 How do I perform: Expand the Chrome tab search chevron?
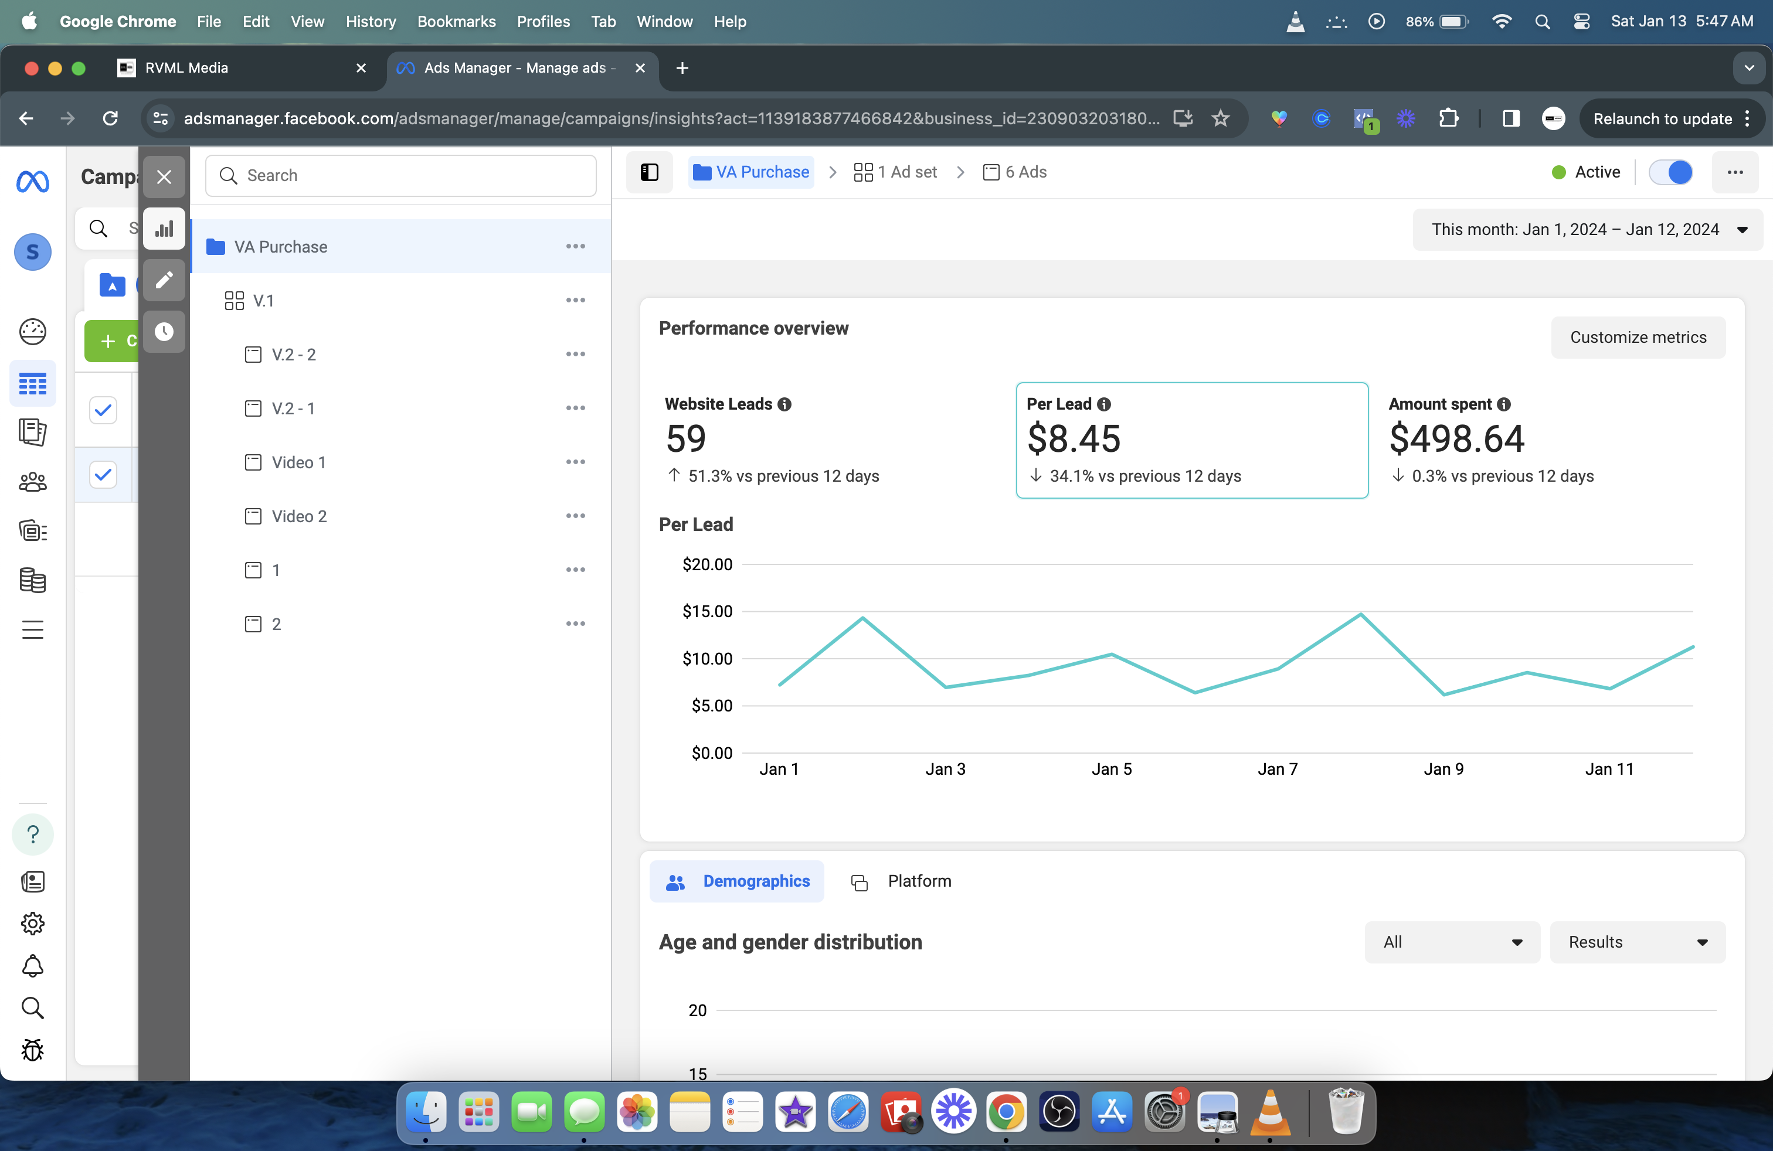pyautogui.click(x=1748, y=68)
